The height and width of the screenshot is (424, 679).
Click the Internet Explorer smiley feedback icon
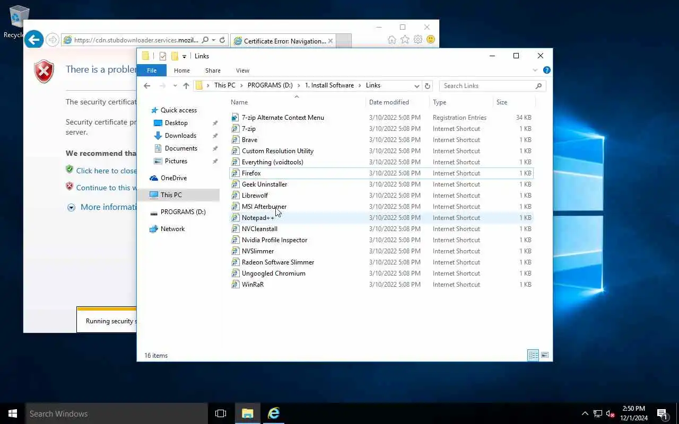coord(431,40)
